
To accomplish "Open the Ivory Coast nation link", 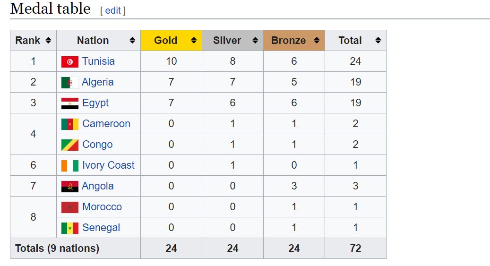I will (x=108, y=165).
